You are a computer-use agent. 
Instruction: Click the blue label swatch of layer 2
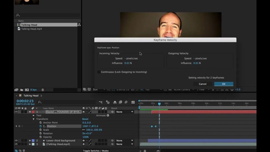pos(33,141)
